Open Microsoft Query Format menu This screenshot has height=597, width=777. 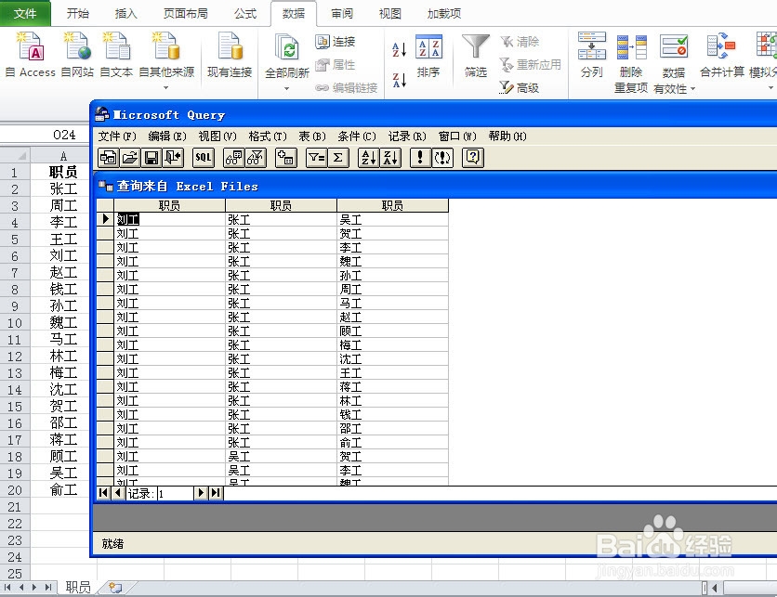point(268,136)
